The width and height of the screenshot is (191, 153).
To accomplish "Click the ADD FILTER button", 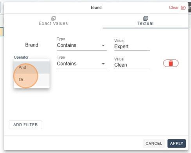I will point(25,125).
